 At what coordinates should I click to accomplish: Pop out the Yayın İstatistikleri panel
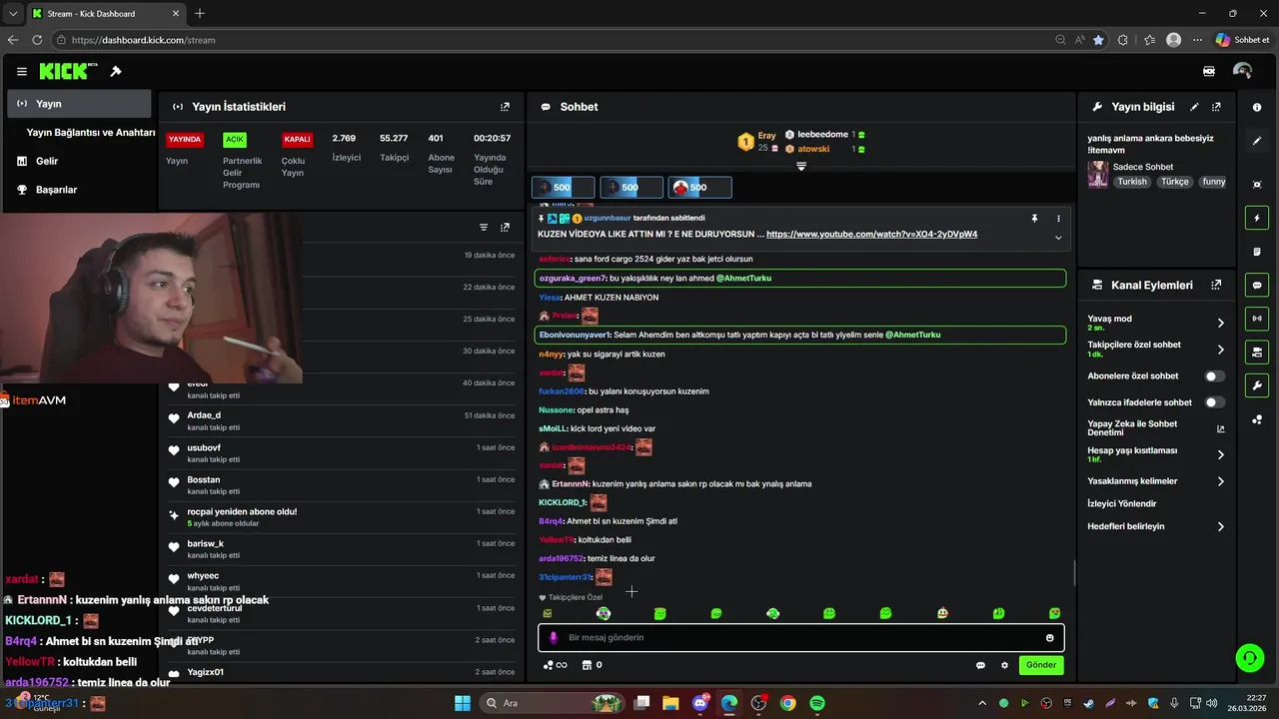tap(505, 107)
